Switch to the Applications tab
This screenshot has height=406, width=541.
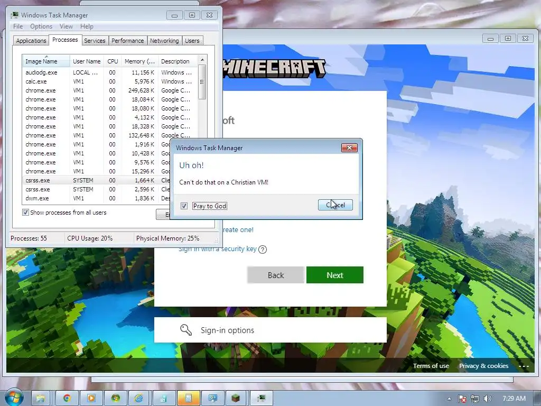point(31,41)
